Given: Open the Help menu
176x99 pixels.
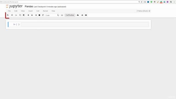Looking at the screenshot, I should pyautogui.click(x=53, y=11).
